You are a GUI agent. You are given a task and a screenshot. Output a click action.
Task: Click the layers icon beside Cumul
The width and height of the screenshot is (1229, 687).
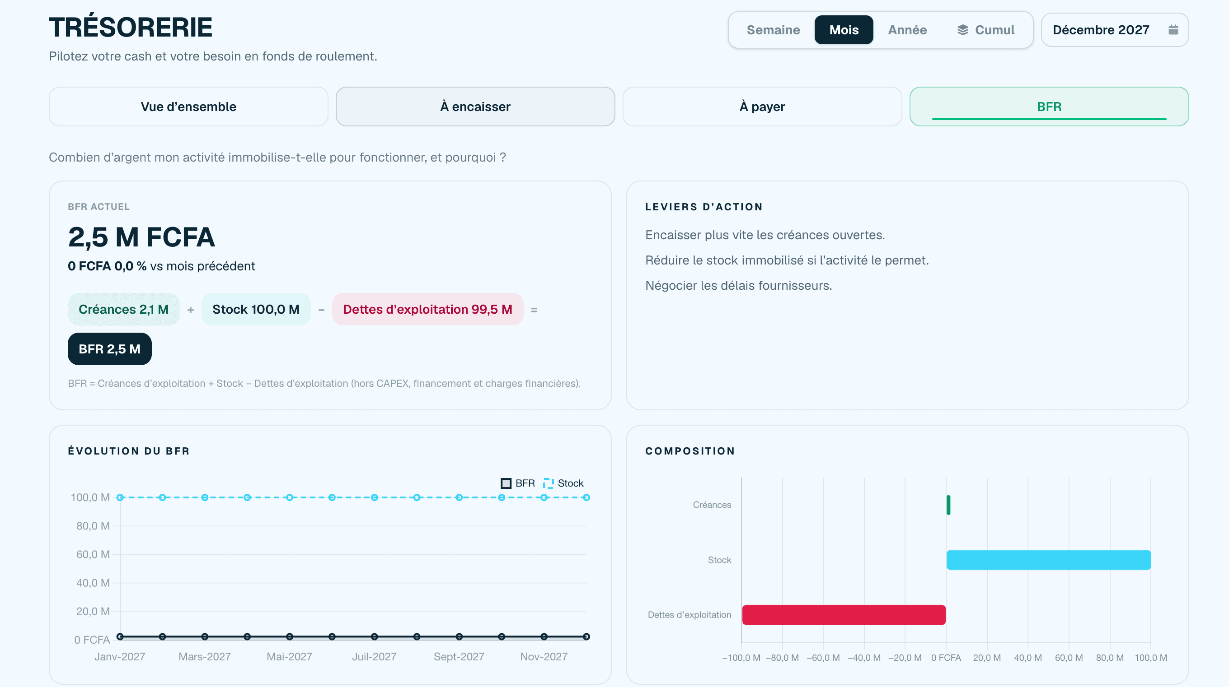click(963, 30)
